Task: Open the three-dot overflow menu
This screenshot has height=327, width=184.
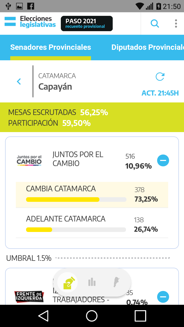Action: click(x=176, y=24)
